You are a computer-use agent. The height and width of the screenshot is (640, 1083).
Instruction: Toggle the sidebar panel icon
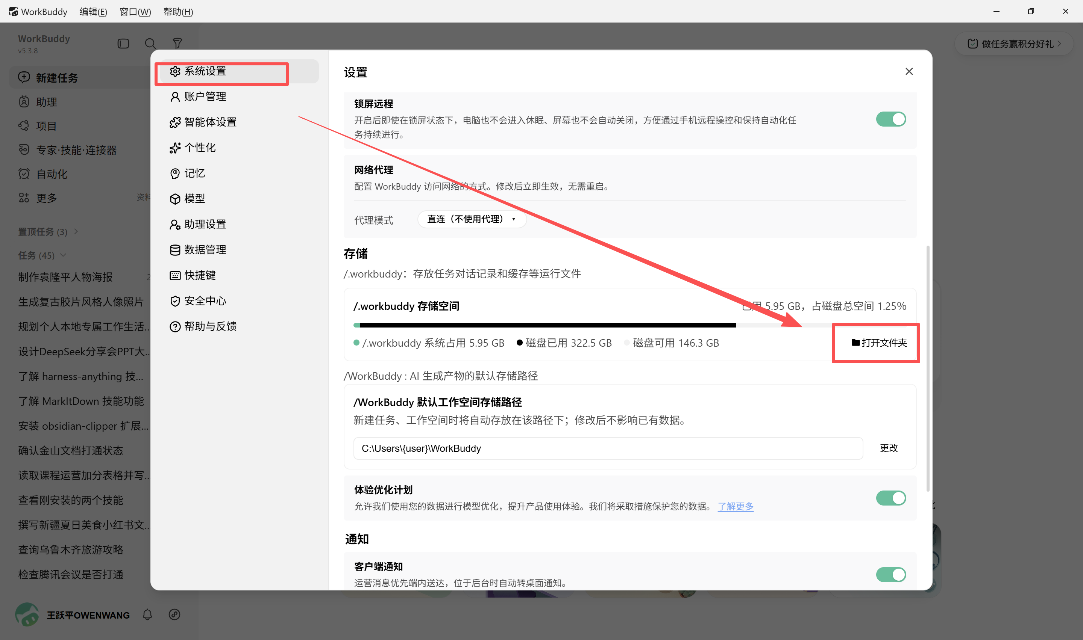(x=123, y=44)
